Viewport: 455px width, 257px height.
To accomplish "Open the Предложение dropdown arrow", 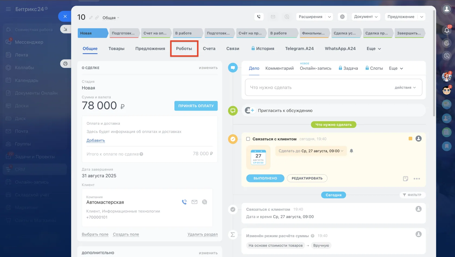I will click(422, 17).
